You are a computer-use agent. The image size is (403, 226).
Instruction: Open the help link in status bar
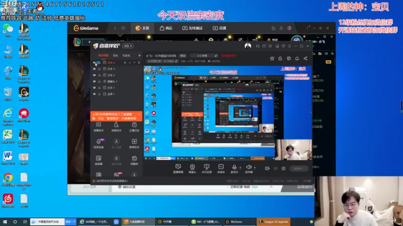tap(112, 181)
